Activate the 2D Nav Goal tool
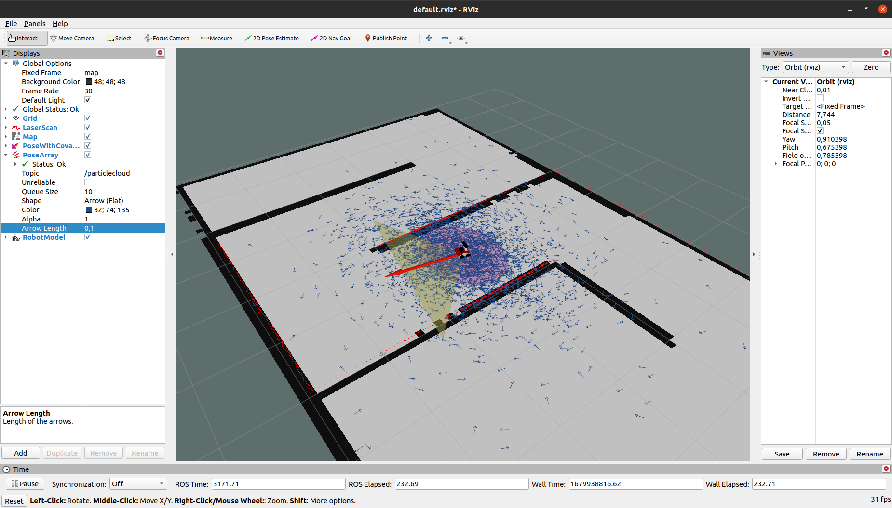 331,38
